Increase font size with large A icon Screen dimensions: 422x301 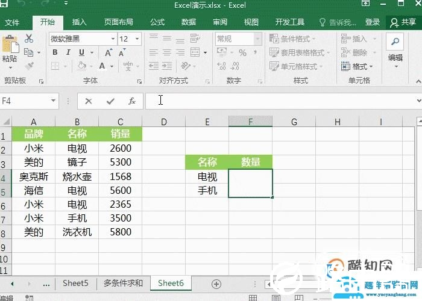coord(108,52)
